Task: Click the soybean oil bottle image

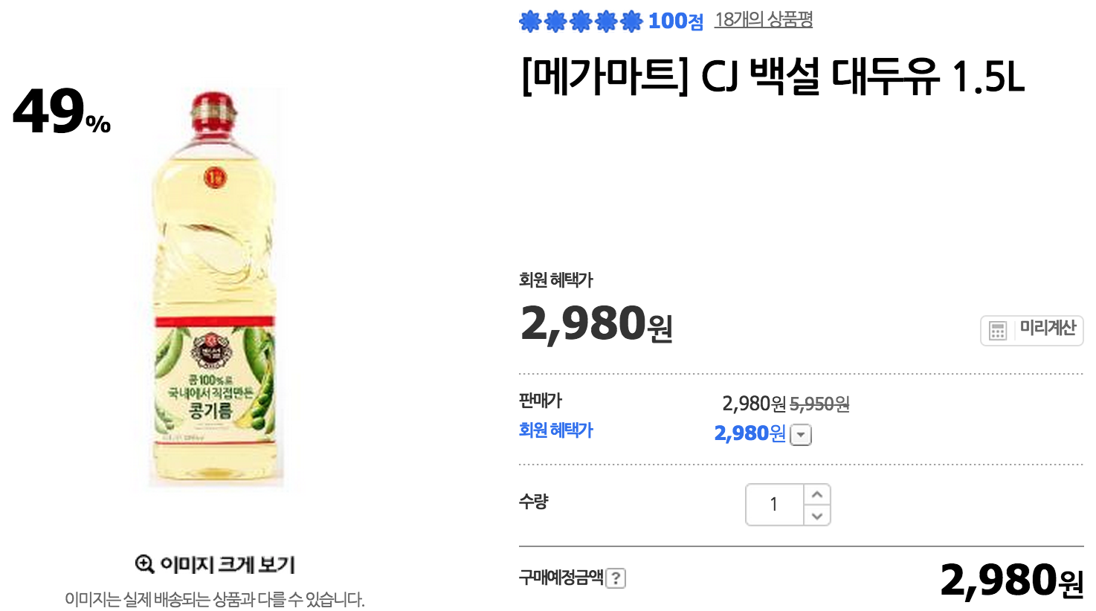Action: coord(215,290)
